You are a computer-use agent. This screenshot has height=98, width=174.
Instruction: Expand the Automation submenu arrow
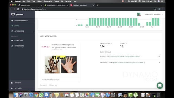coord(33,31)
